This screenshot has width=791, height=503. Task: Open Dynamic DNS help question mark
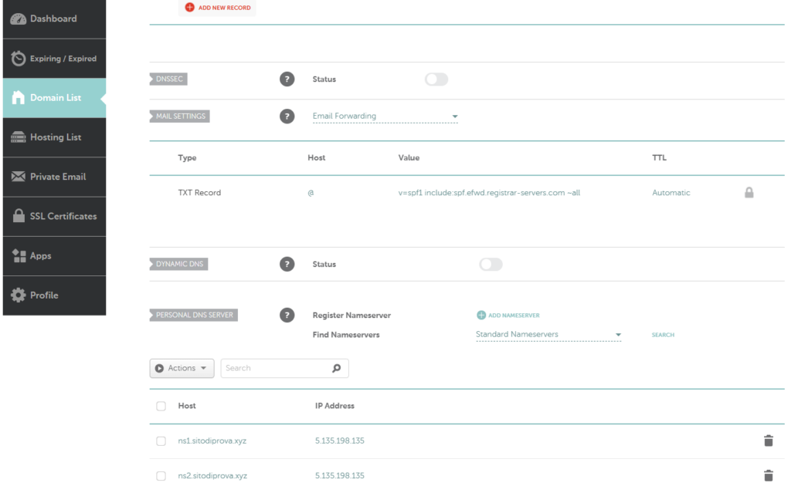click(287, 264)
